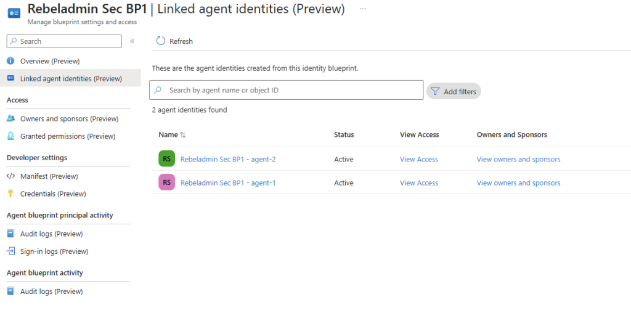Click the Name column header
Screen dimensions: 631x318
[x=168, y=135]
